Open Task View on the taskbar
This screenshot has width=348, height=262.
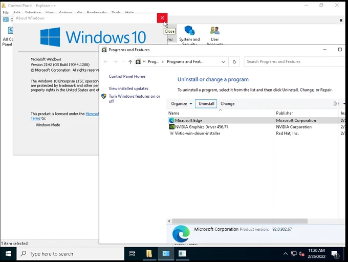(132, 254)
